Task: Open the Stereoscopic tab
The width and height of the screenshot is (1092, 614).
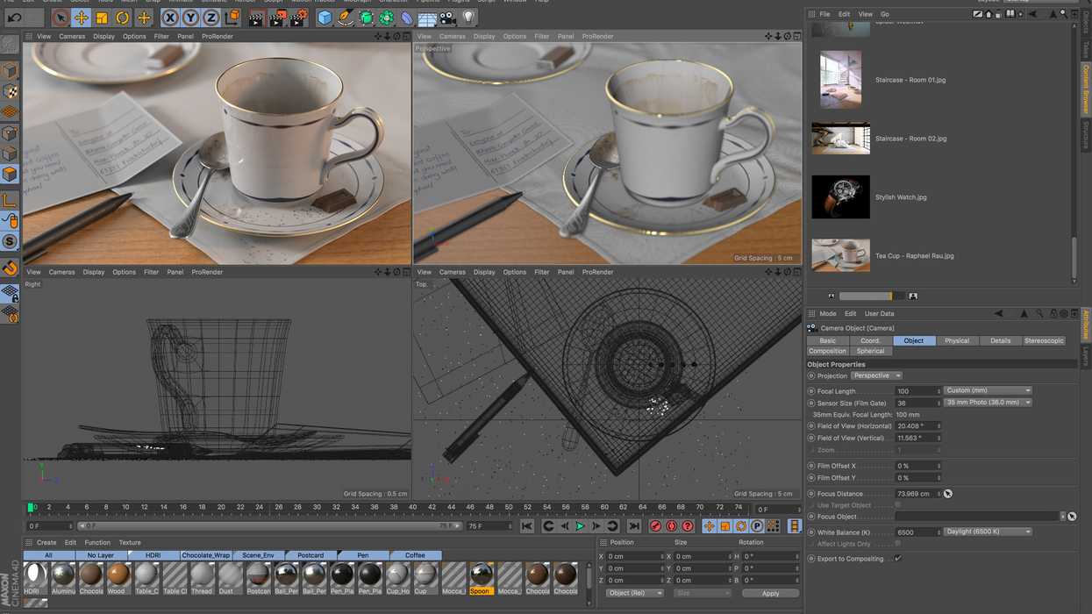Action: (x=1044, y=340)
